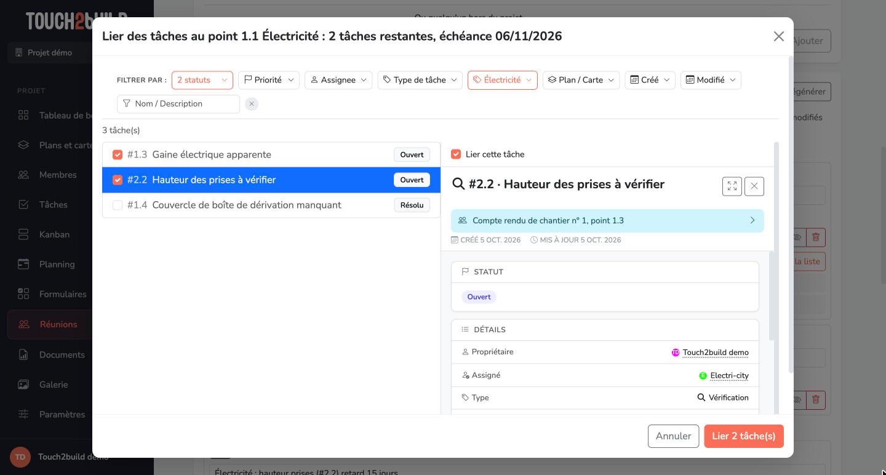Open the Électricité tag filter dropdown
886x475 pixels.
click(x=503, y=80)
